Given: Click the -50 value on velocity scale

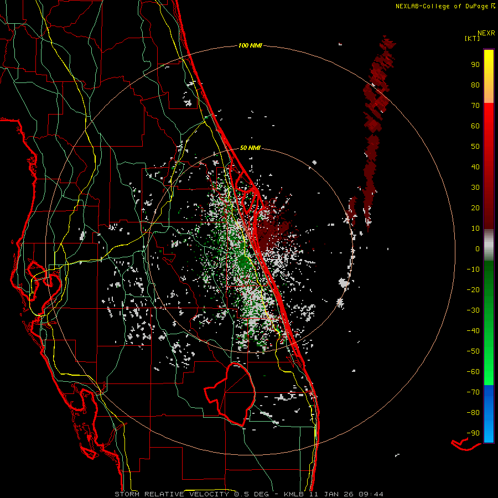Looking at the screenshot, I should click(473, 351).
